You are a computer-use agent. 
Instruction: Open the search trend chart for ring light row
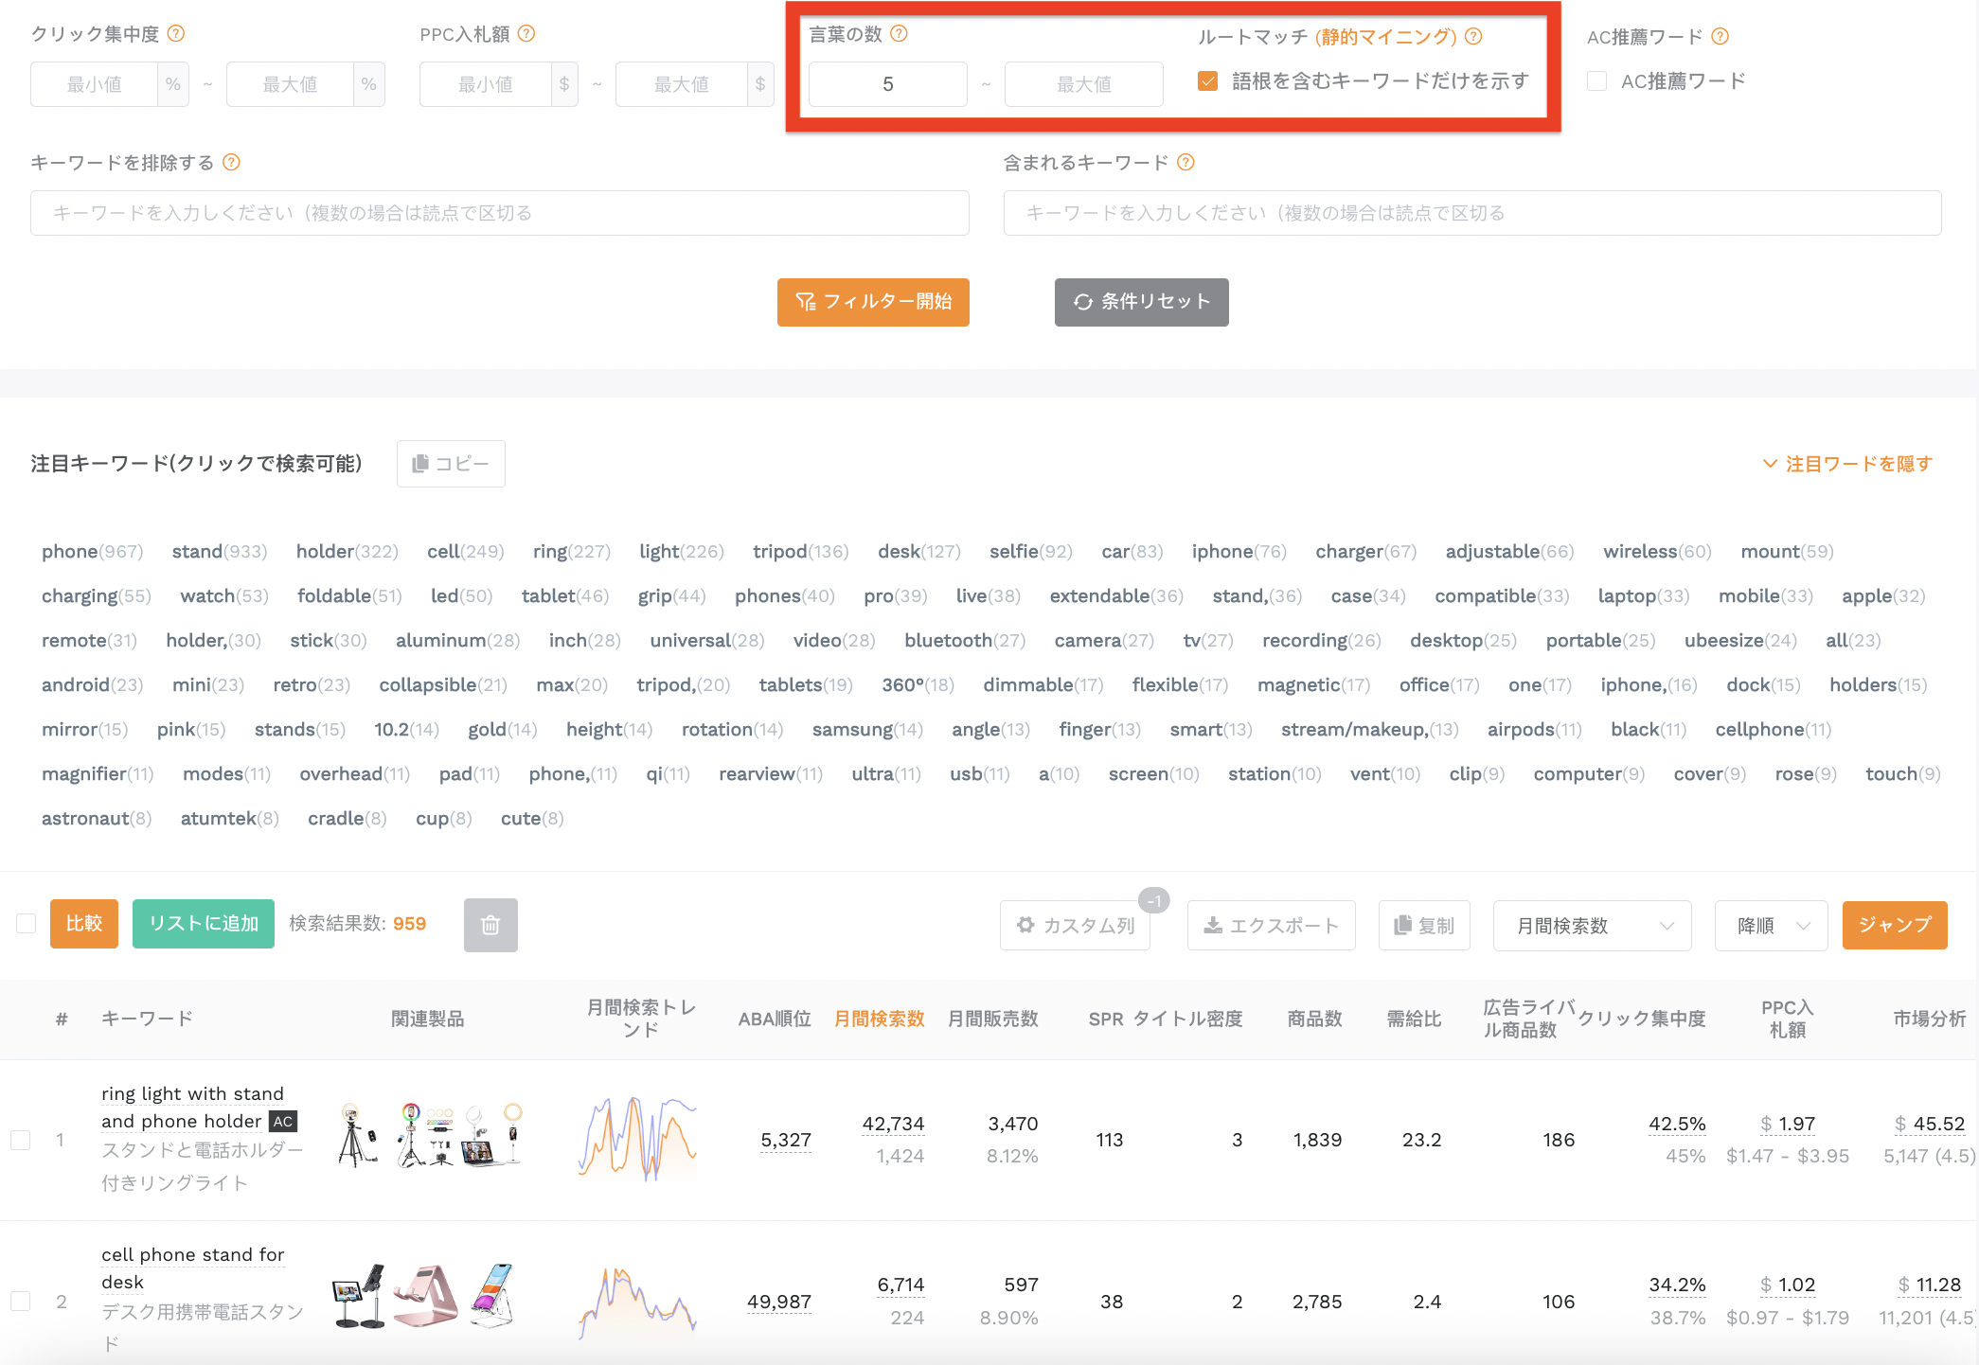pos(637,1138)
